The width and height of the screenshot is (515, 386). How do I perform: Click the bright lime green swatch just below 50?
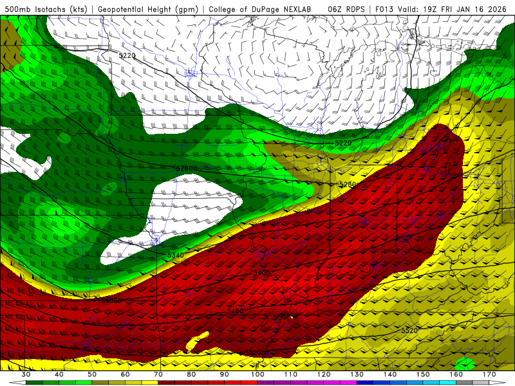coord(84,382)
